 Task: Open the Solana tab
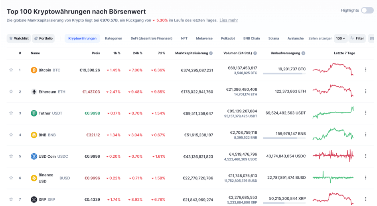[274, 38]
